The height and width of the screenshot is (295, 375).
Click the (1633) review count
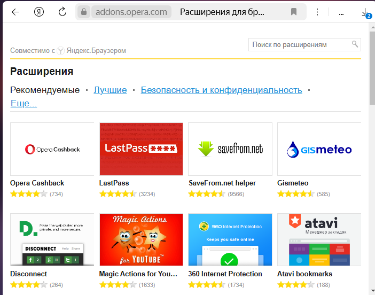click(x=147, y=285)
